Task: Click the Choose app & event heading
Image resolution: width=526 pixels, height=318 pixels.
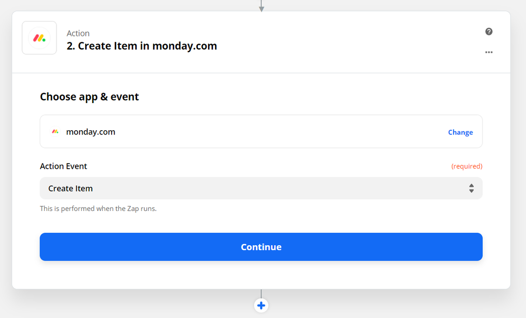Action: pos(89,96)
